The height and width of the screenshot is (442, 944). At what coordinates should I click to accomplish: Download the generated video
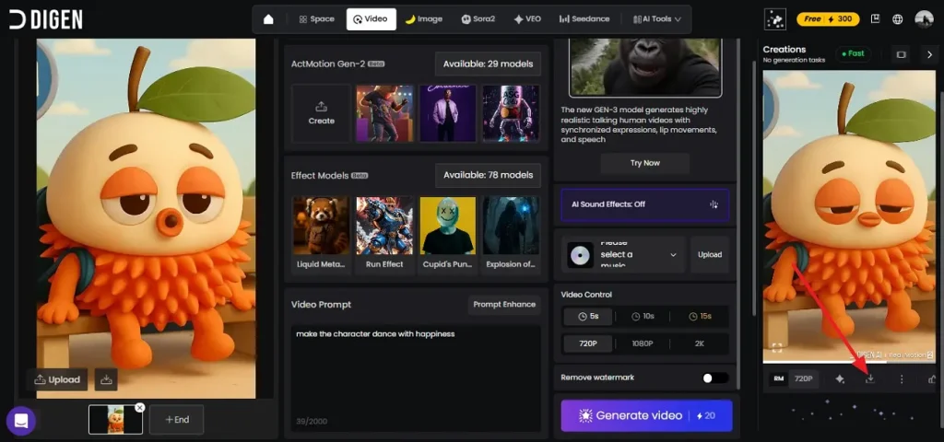tap(870, 378)
